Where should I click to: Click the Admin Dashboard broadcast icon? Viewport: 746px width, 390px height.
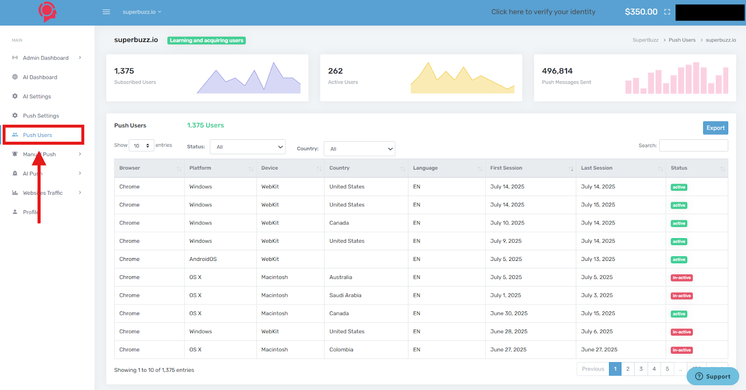click(15, 58)
